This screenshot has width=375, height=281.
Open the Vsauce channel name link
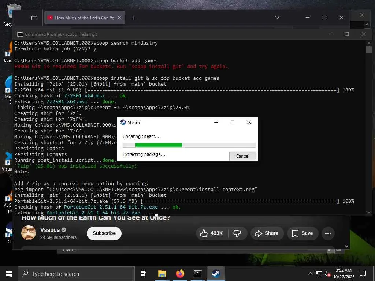[50, 230]
